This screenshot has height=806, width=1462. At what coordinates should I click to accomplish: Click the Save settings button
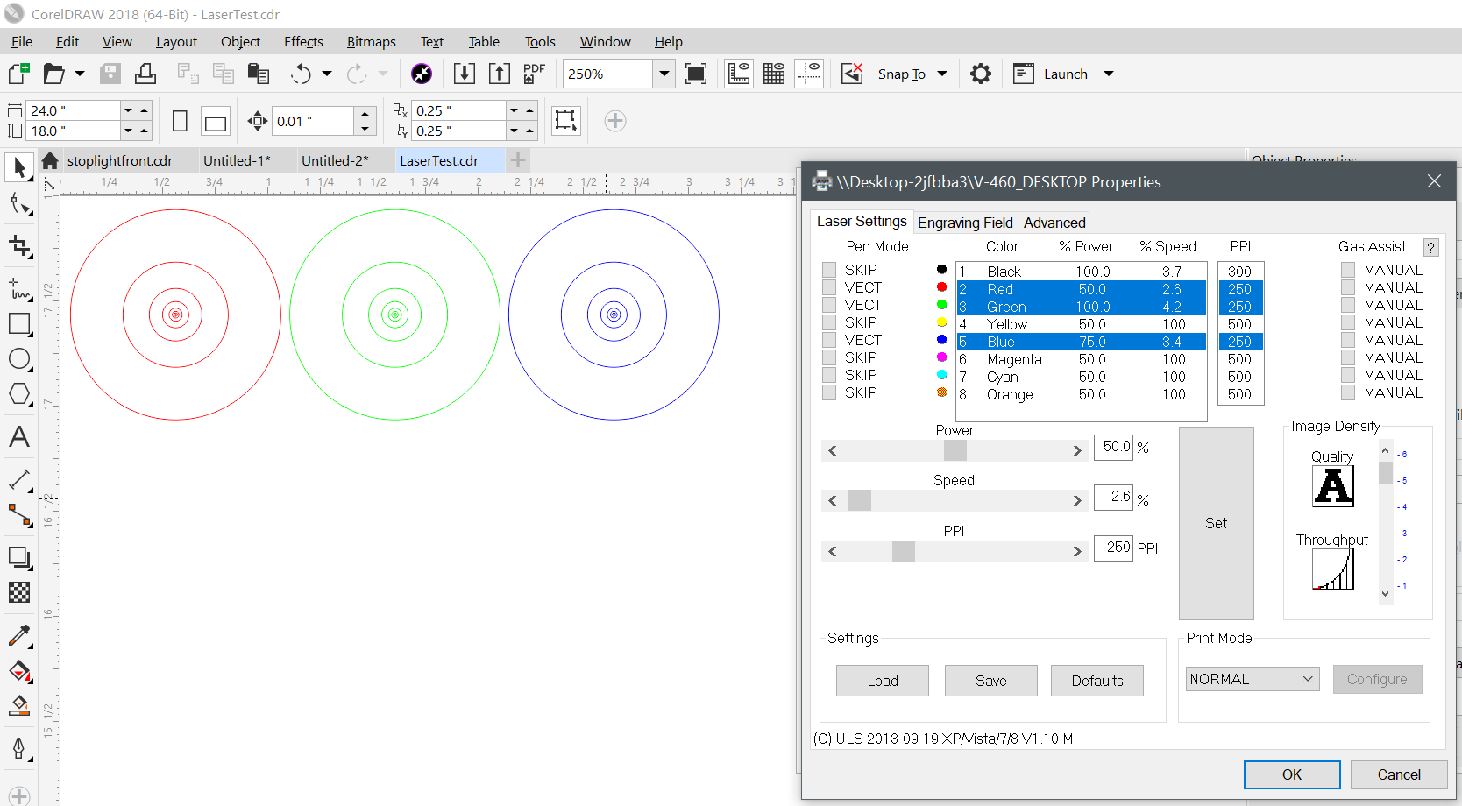tap(991, 681)
